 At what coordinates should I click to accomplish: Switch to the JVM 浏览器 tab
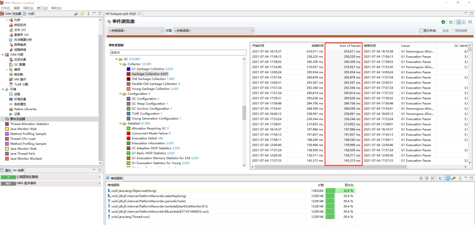click(x=11, y=14)
